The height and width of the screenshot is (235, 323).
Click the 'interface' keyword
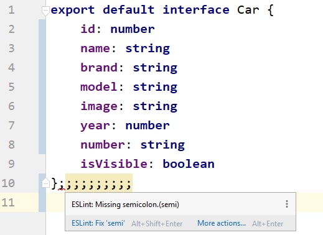pyautogui.click(x=196, y=10)
